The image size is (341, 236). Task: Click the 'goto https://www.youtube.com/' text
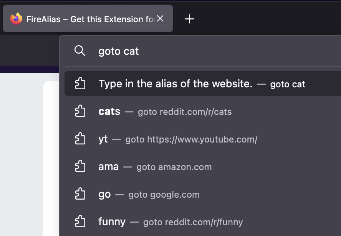tap(191, 139)
